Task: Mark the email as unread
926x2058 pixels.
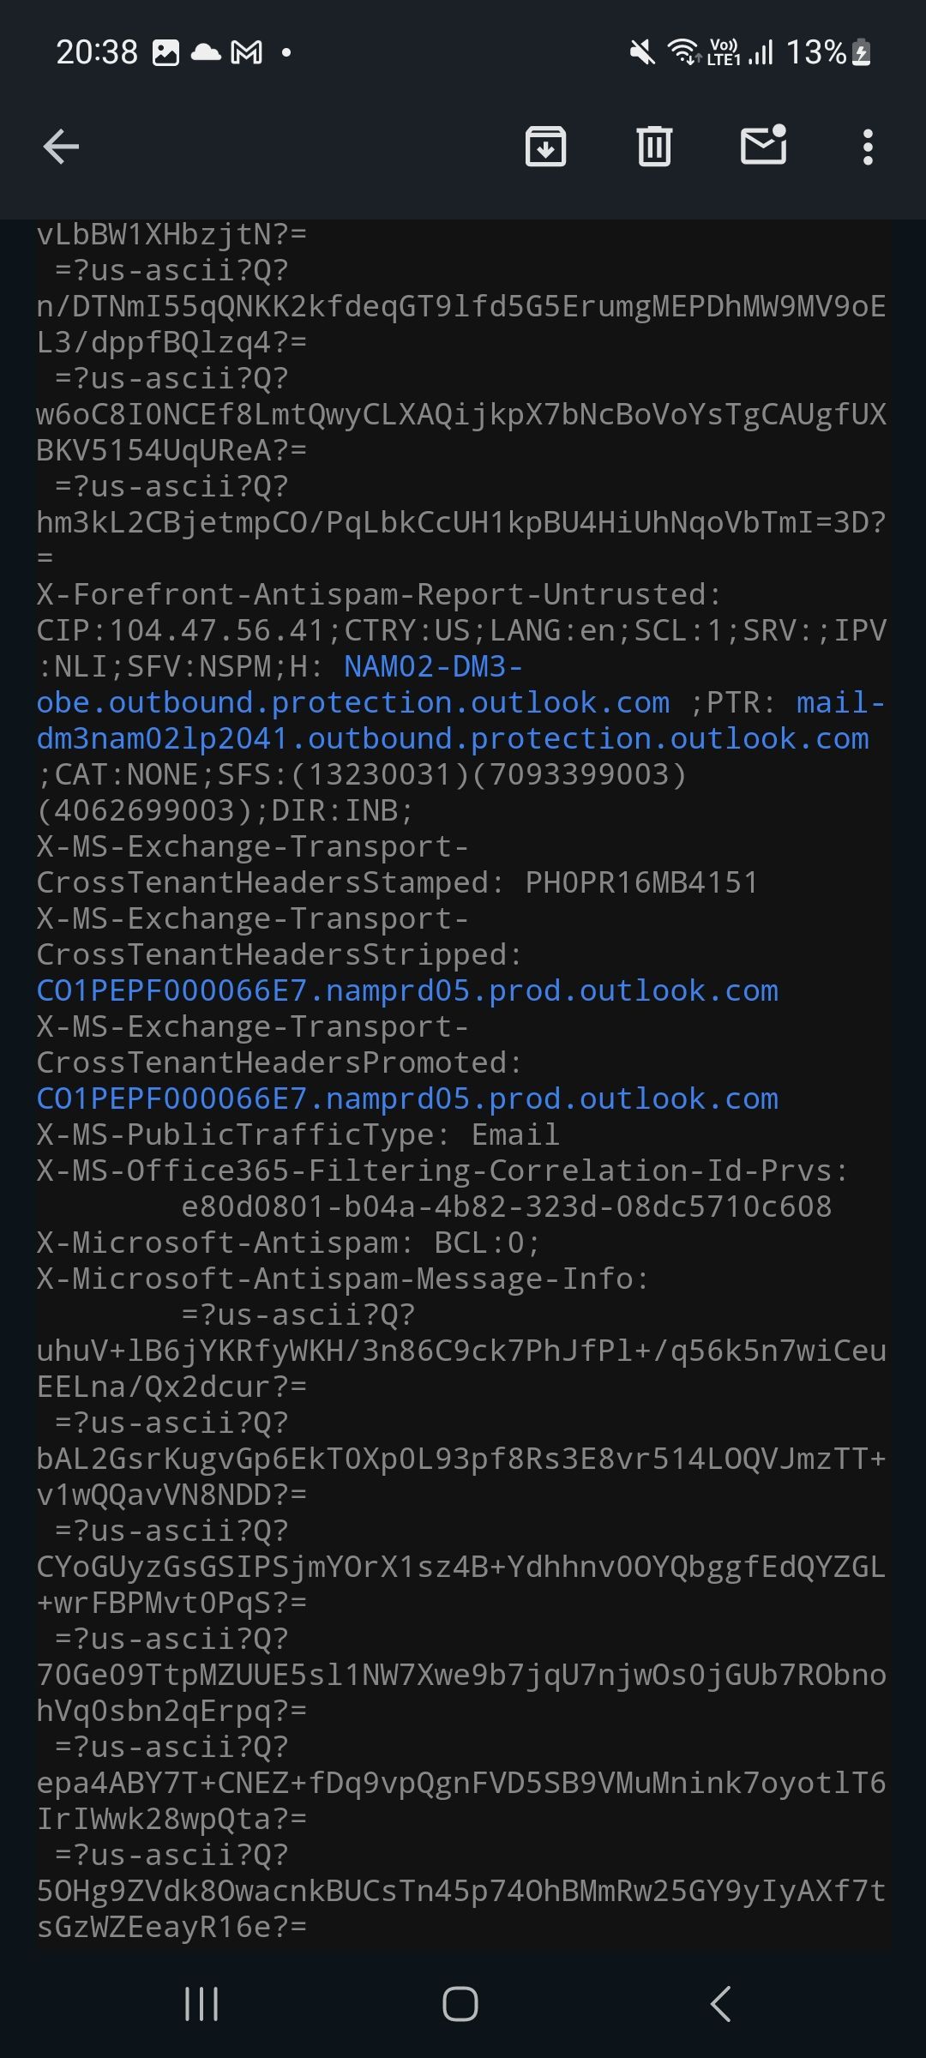Action: click(x=763, y=146)
